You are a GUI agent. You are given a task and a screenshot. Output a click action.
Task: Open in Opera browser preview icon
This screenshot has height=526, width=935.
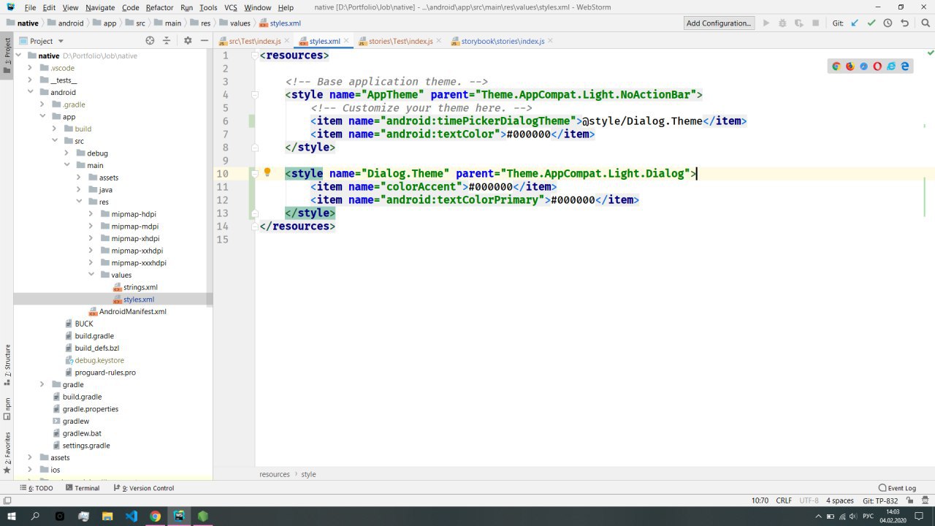pyautogui.click(x=877, y=66)
